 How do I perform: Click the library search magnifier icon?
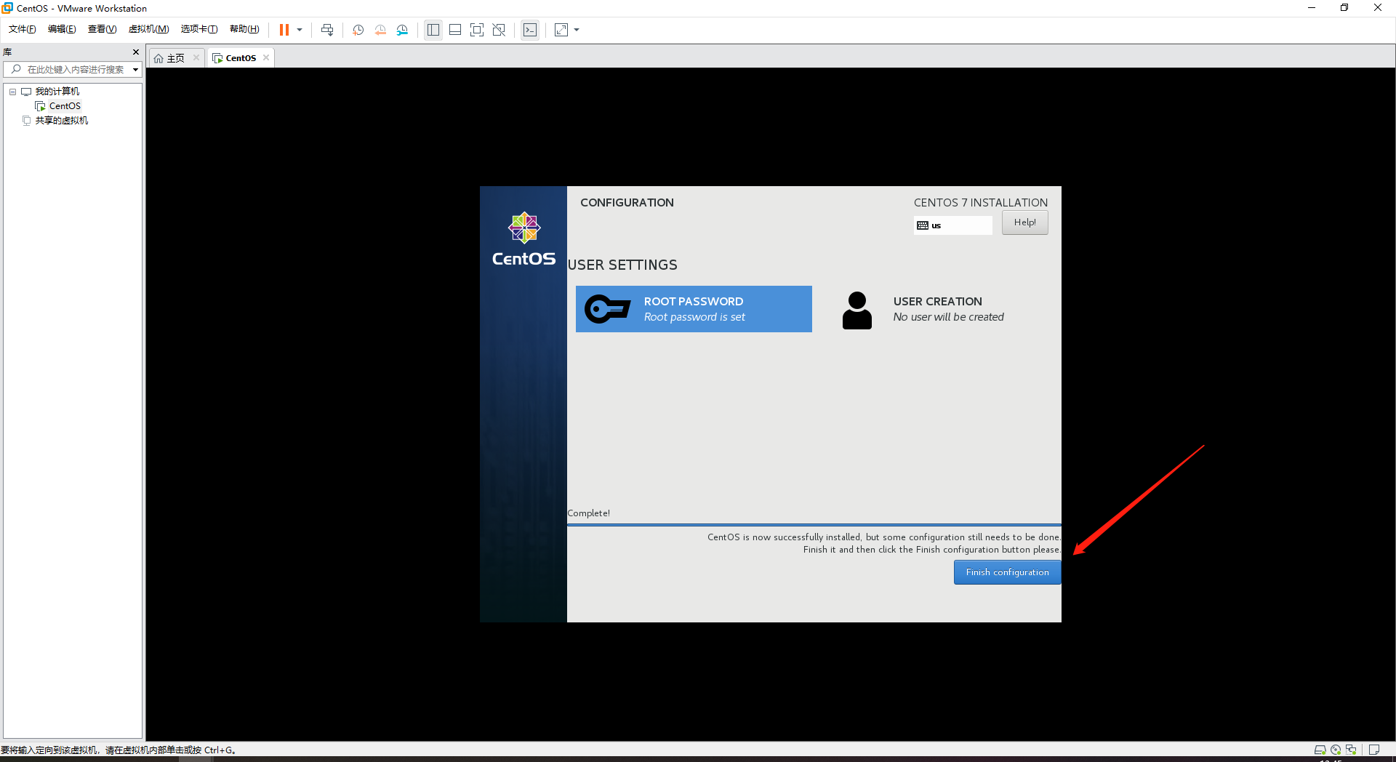[16, 70]
